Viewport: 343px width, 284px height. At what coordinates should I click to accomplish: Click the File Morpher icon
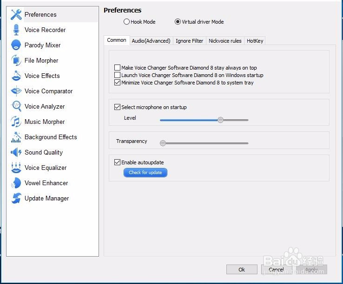pos(16,60)
